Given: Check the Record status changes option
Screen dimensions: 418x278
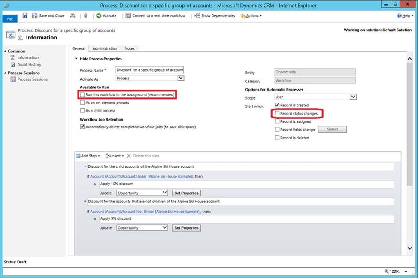Looking at the screenshot, I should pyautogui.click(x=277, y=114).
